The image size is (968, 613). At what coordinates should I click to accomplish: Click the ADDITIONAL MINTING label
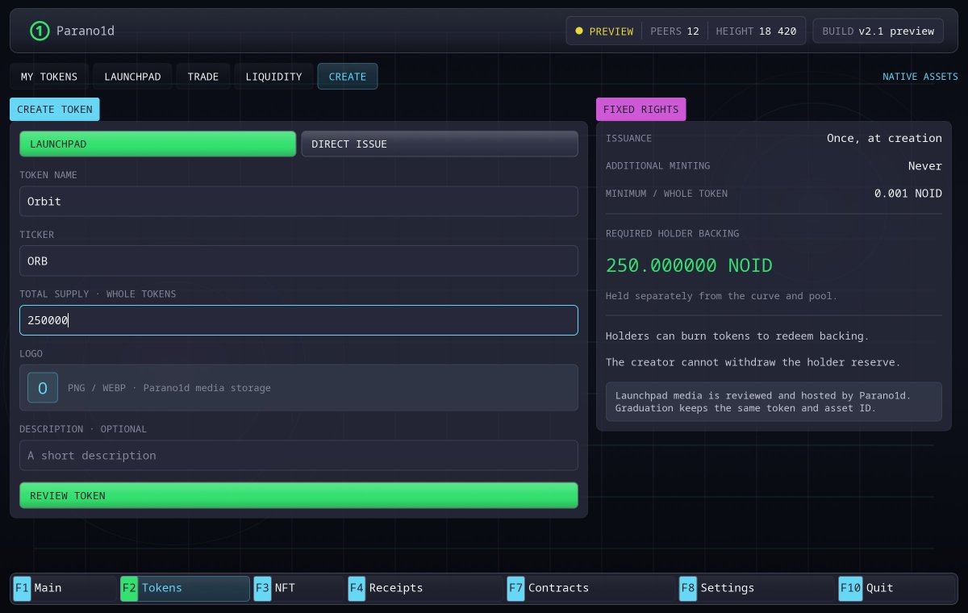(x=658, y=166)
